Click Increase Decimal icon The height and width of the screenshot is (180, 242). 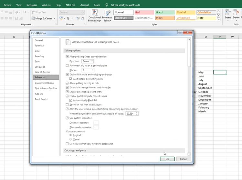click(x=78, y=18)
